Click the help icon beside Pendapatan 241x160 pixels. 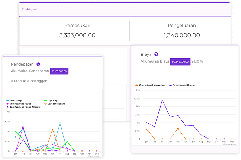(38, 64)
